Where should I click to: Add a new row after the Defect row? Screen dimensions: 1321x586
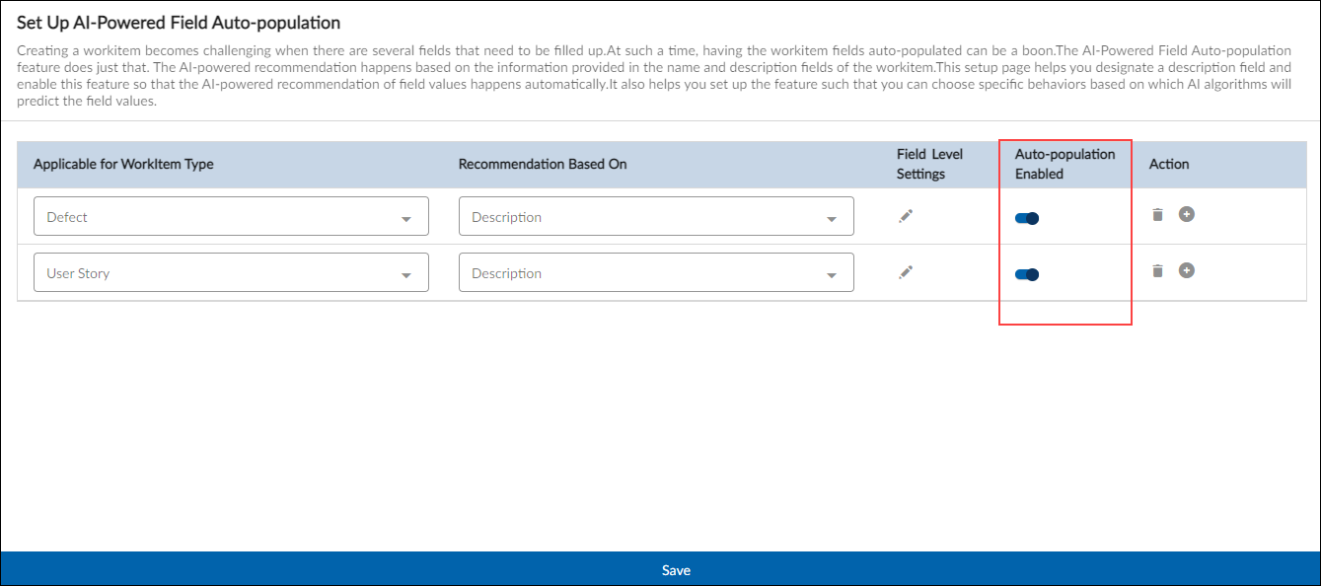[1187, 214]
